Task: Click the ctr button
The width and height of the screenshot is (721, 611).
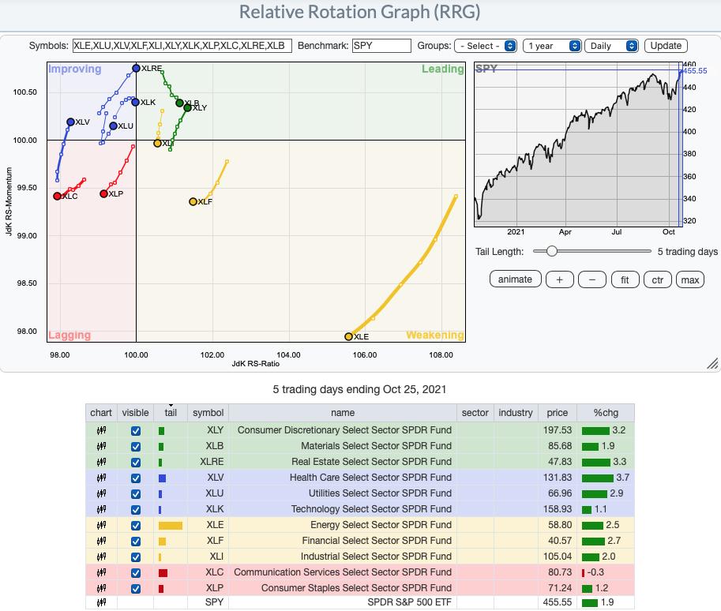Action: (x=658, y=279)
